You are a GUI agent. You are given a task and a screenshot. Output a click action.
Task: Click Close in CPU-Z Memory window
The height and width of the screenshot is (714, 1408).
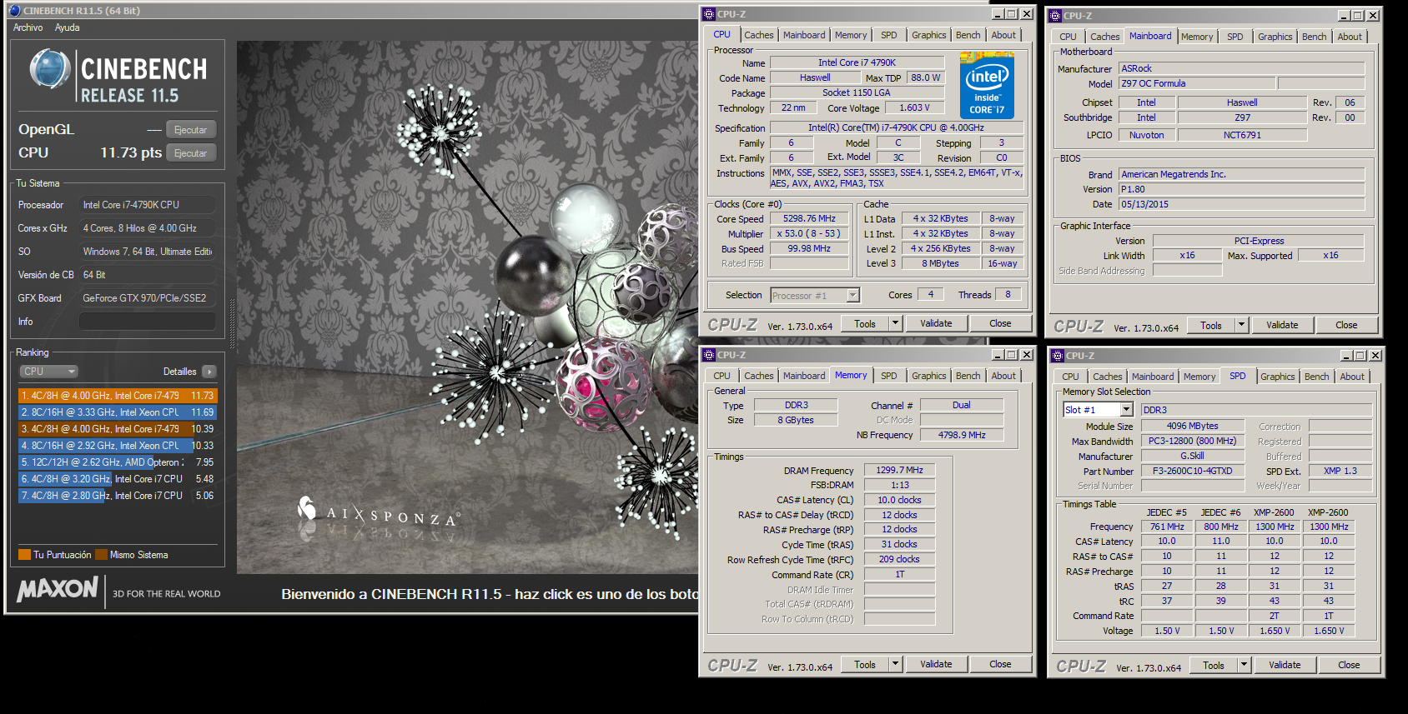tap(1000, 665)
